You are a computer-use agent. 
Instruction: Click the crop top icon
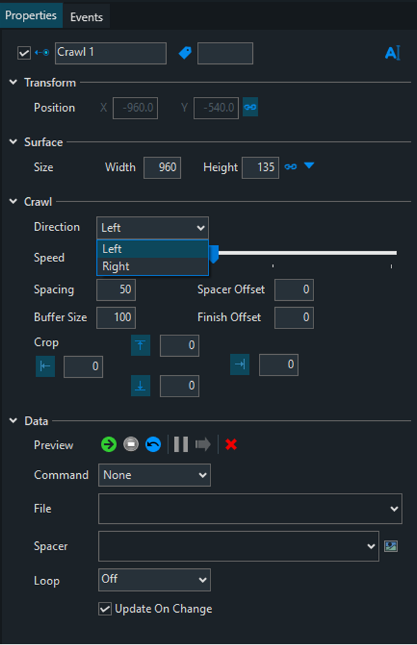(x=141, y=346)
